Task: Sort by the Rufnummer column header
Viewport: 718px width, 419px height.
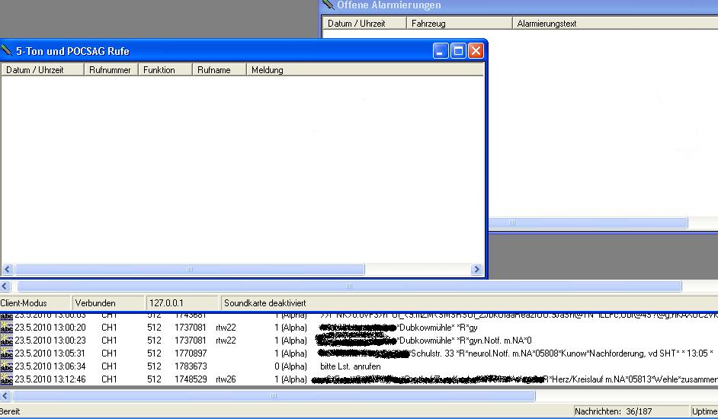Action: click(111, 69)
